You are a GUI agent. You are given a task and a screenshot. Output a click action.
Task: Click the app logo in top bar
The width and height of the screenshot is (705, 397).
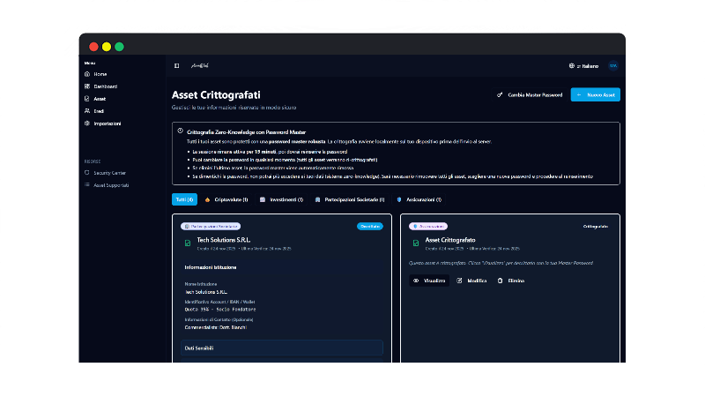[x=200, y=65]
